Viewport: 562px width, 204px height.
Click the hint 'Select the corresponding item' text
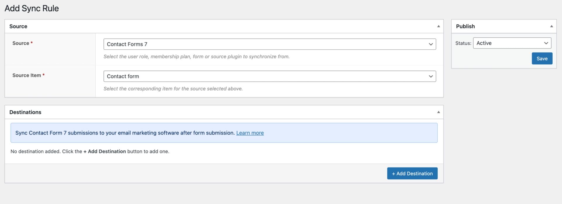click(173, 89)
